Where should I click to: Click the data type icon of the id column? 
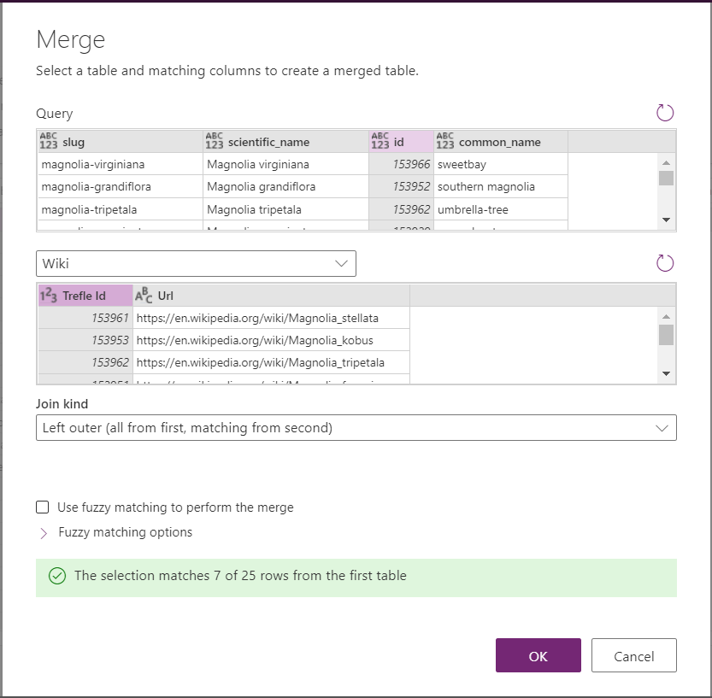tap(380, 141)
